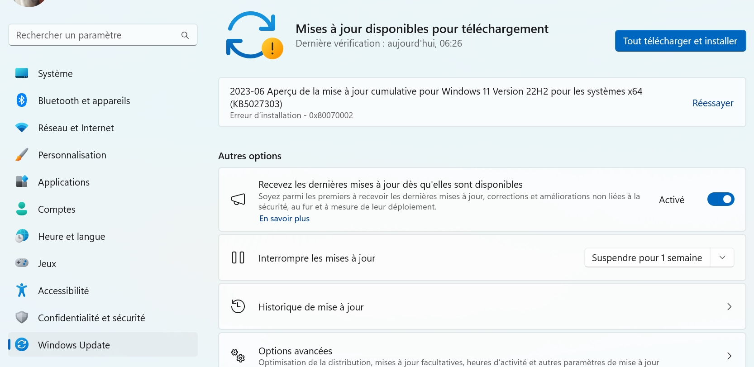Click the Système monitor icon

coord(22,73)
